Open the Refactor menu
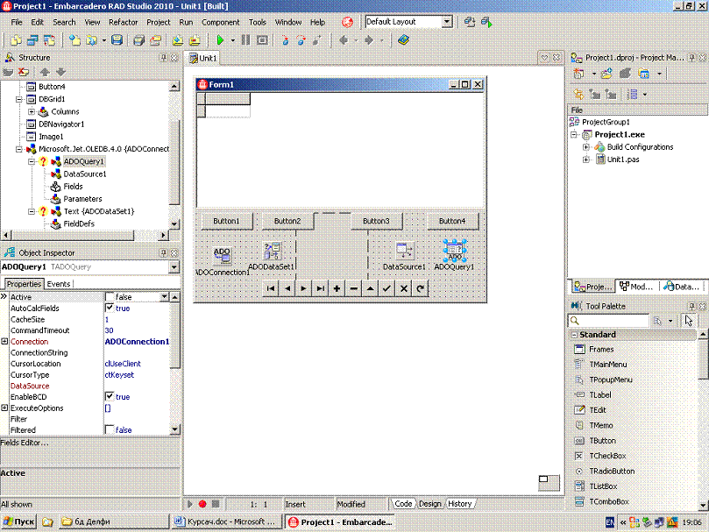The height and width of the screenshot is (532, 709). click(x=123, y=22)
